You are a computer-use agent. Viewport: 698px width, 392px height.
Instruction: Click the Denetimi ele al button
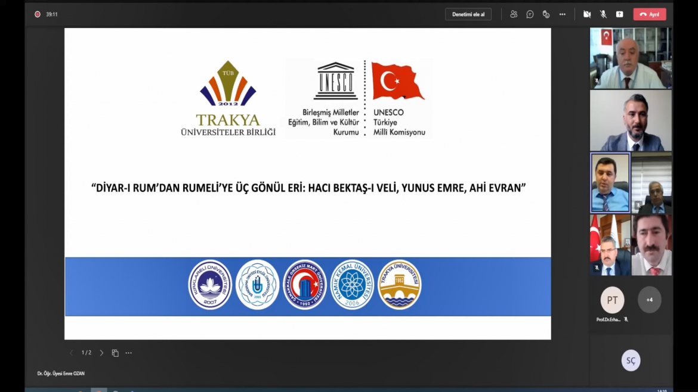coord(468,14)
